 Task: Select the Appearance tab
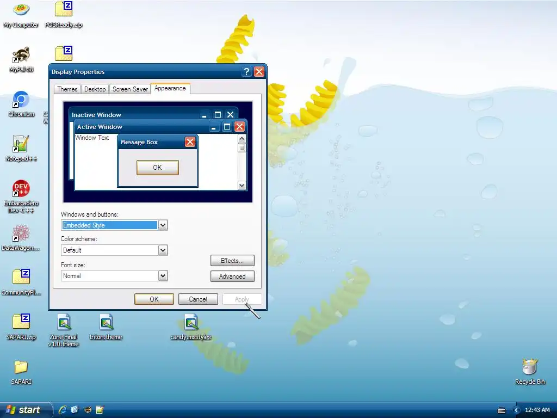coord(170,88)
